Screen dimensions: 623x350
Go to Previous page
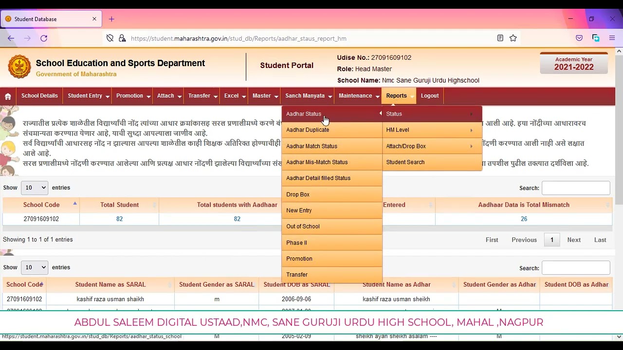(x=524, y=240)
